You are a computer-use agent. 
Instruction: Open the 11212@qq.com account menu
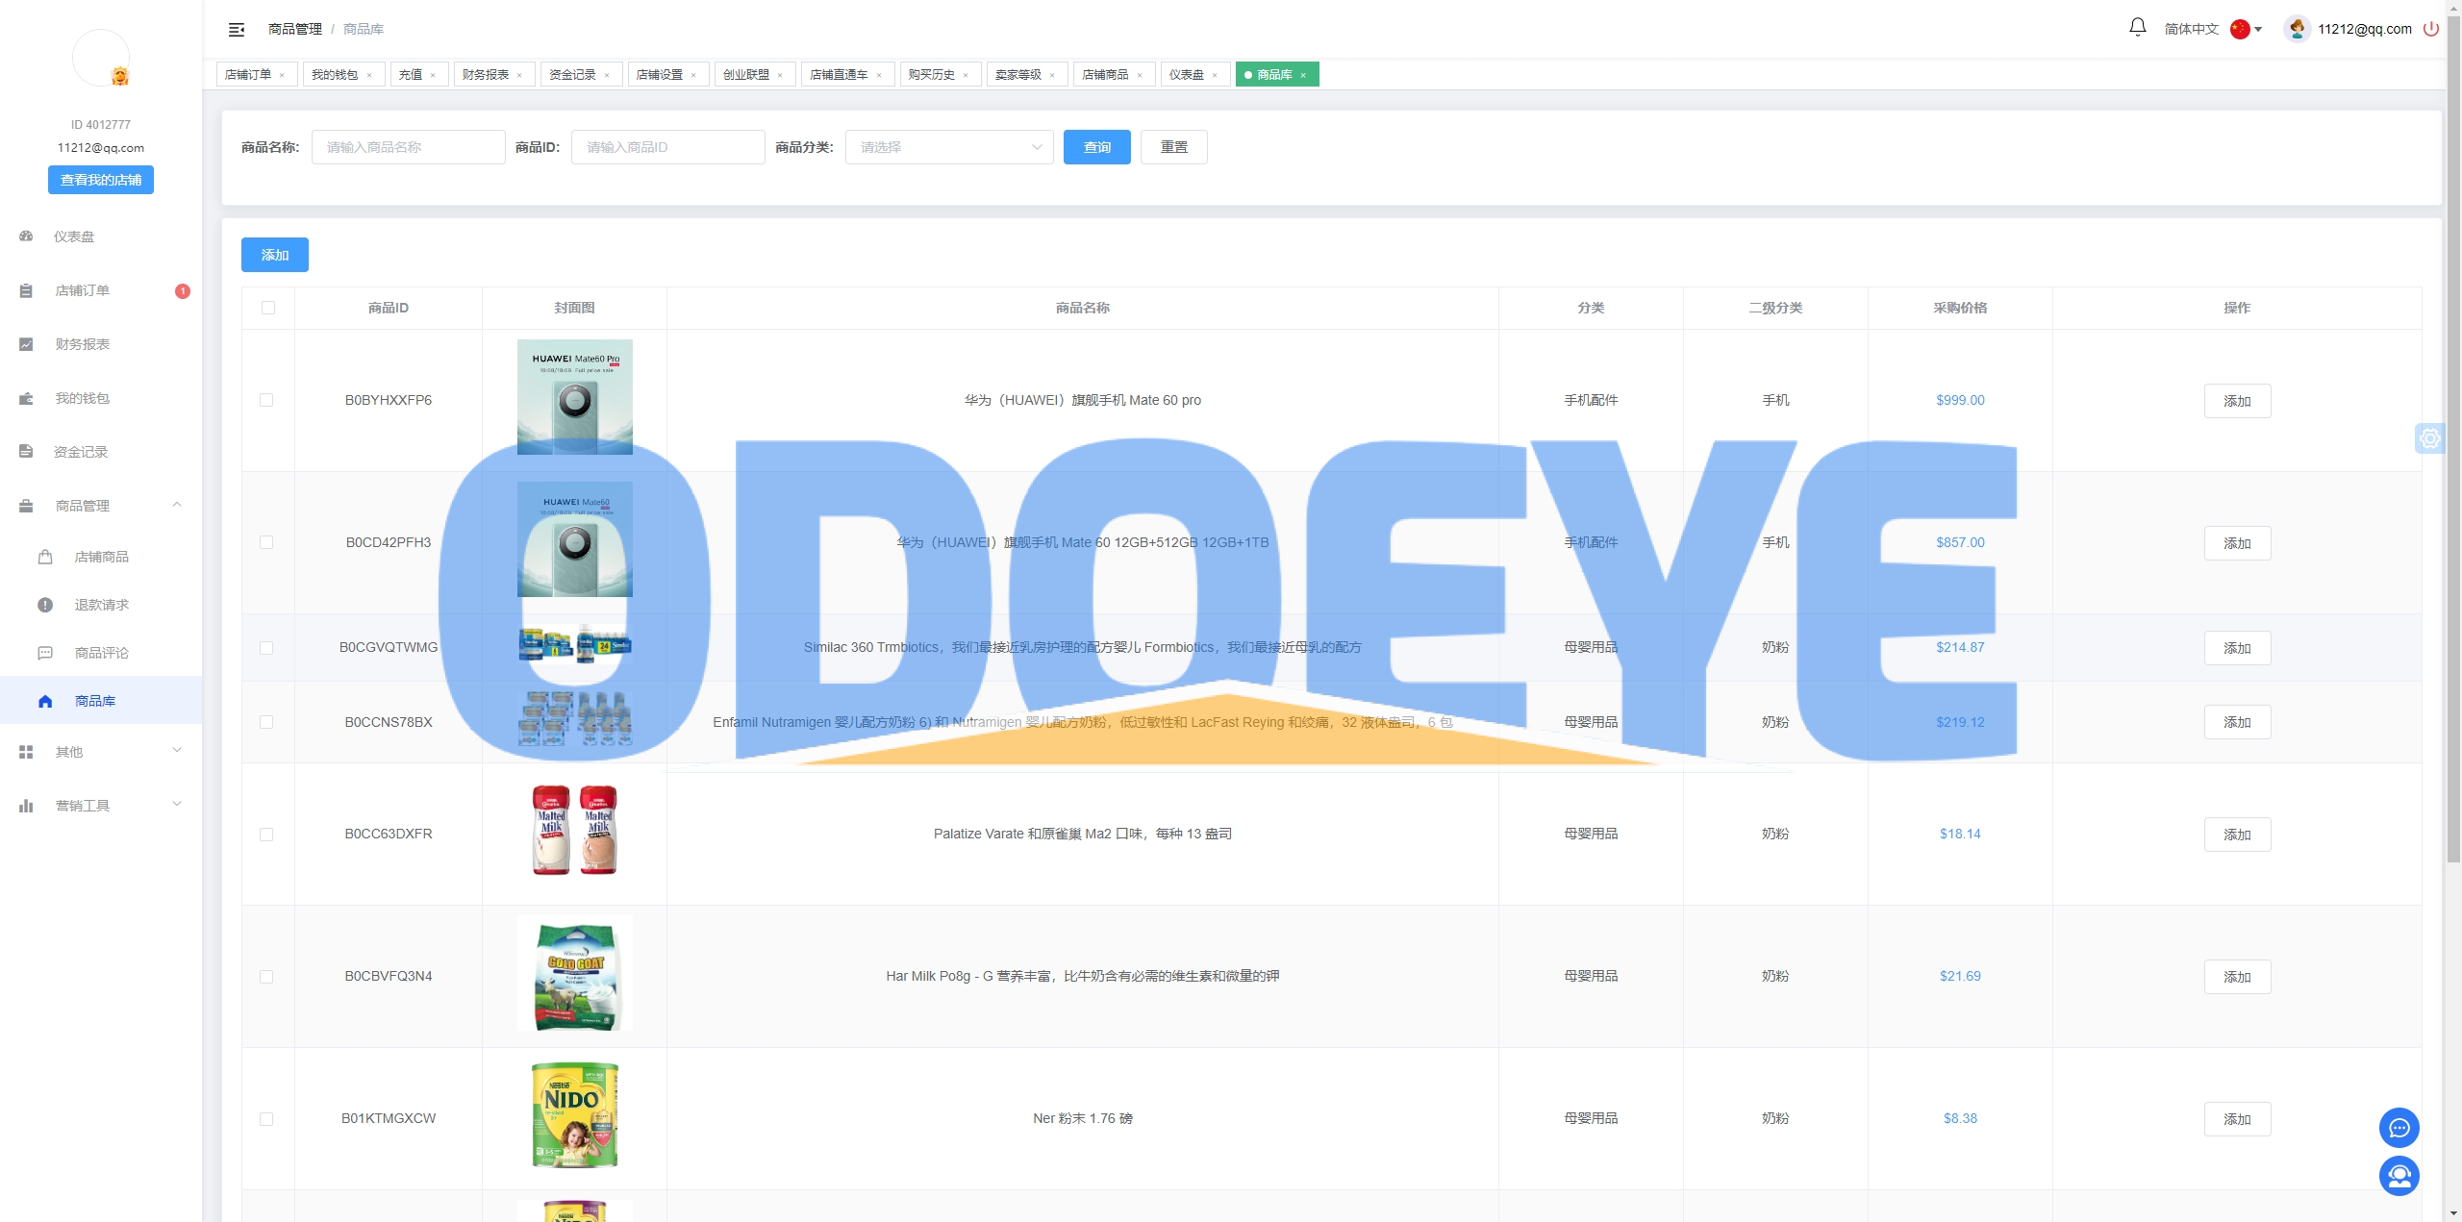tap(2364, 29)
